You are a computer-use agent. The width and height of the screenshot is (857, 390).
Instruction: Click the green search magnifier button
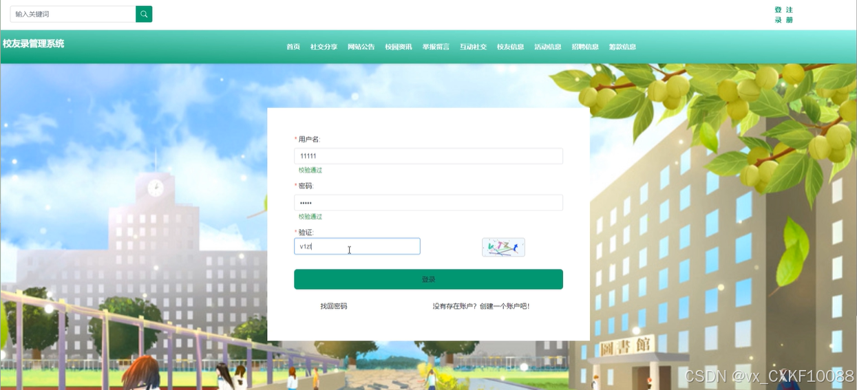pyautogui.click(x=144, y=14)
